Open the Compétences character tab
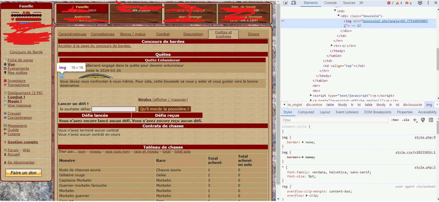The height and width of the screenshot is (202, 439). (x=102, y=34)
